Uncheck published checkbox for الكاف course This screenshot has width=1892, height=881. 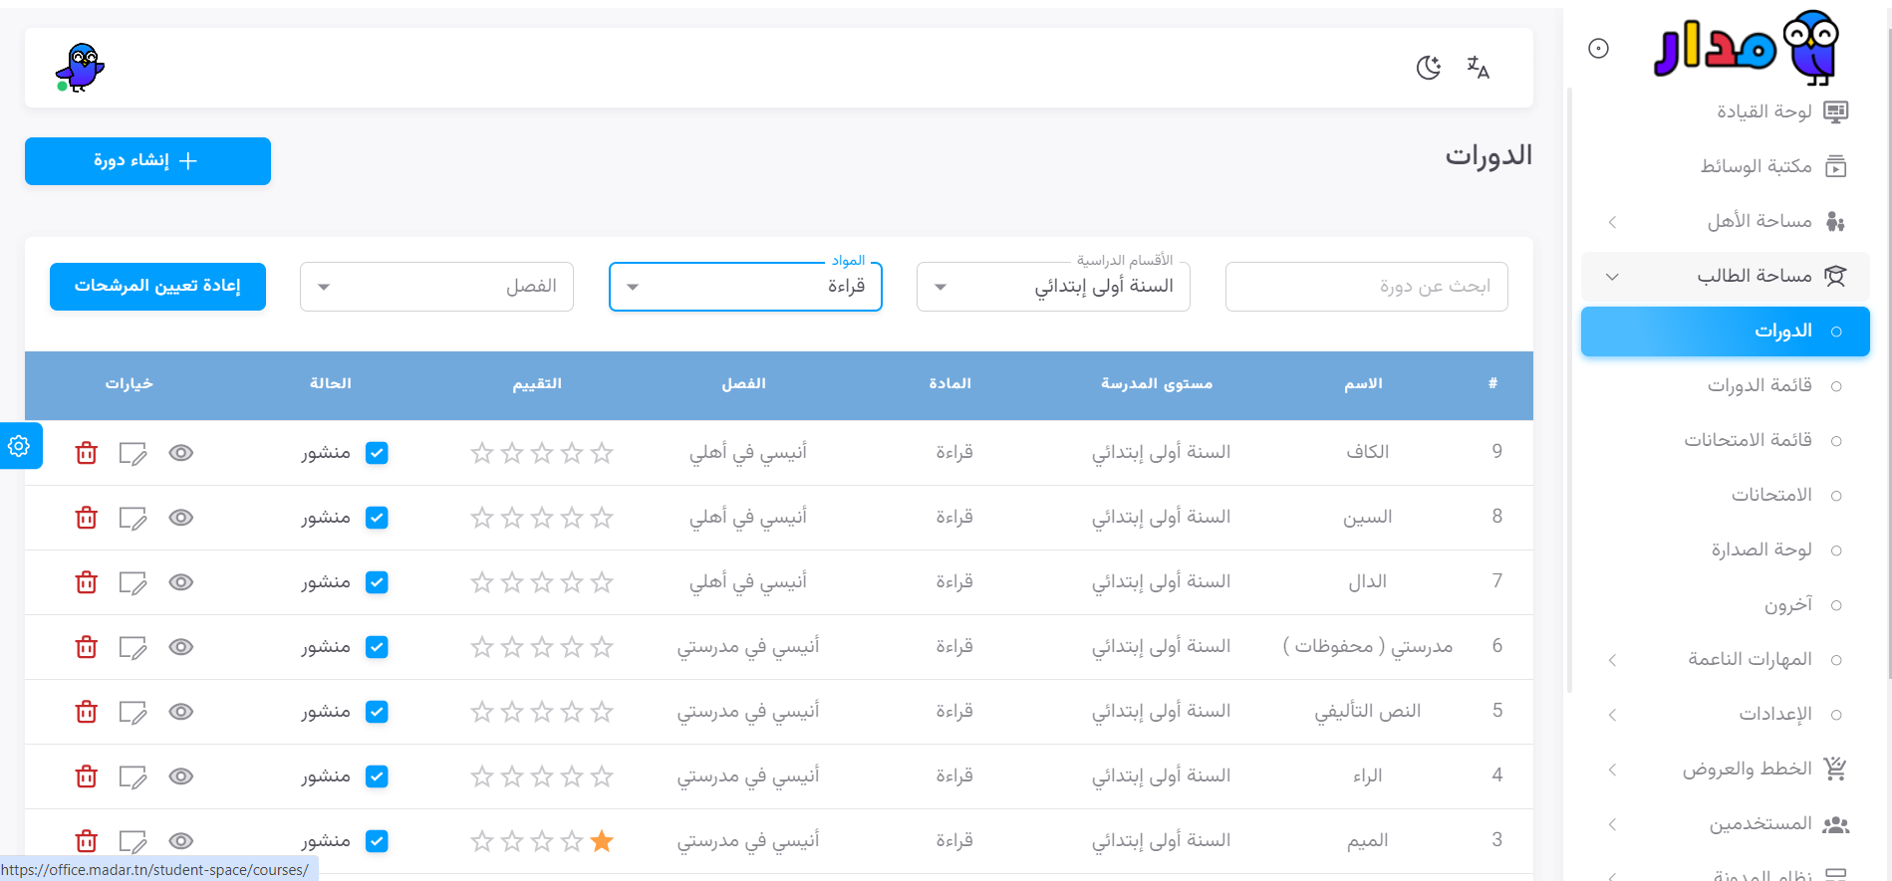click(377, 453)
